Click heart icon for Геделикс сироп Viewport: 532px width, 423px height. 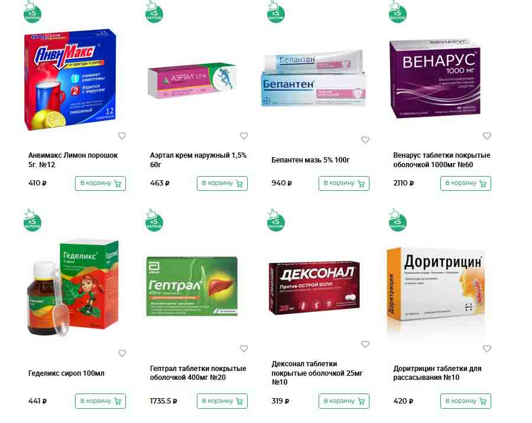coord(122,353)
